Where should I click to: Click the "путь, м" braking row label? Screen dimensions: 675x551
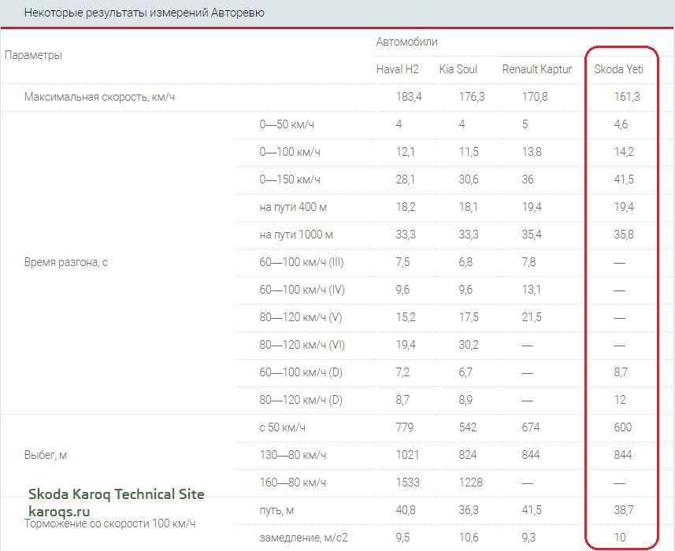[x=276, y=510]
